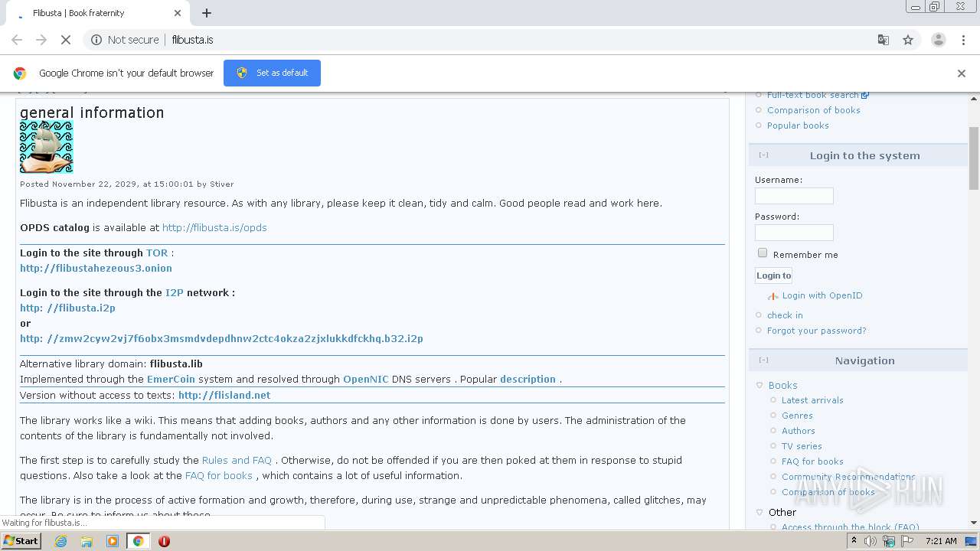Open the Other navigation item
The height and width of the screenshot is (551, 980).
pyautogui.click(x=782, y=513)
